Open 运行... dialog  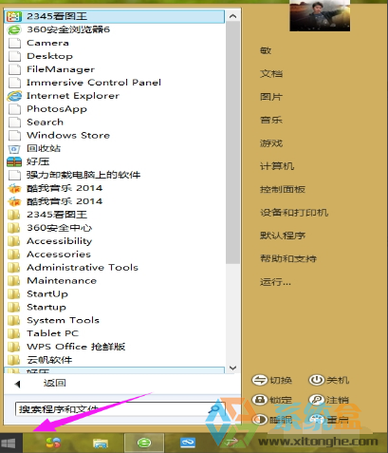click(x=275, y=282)
